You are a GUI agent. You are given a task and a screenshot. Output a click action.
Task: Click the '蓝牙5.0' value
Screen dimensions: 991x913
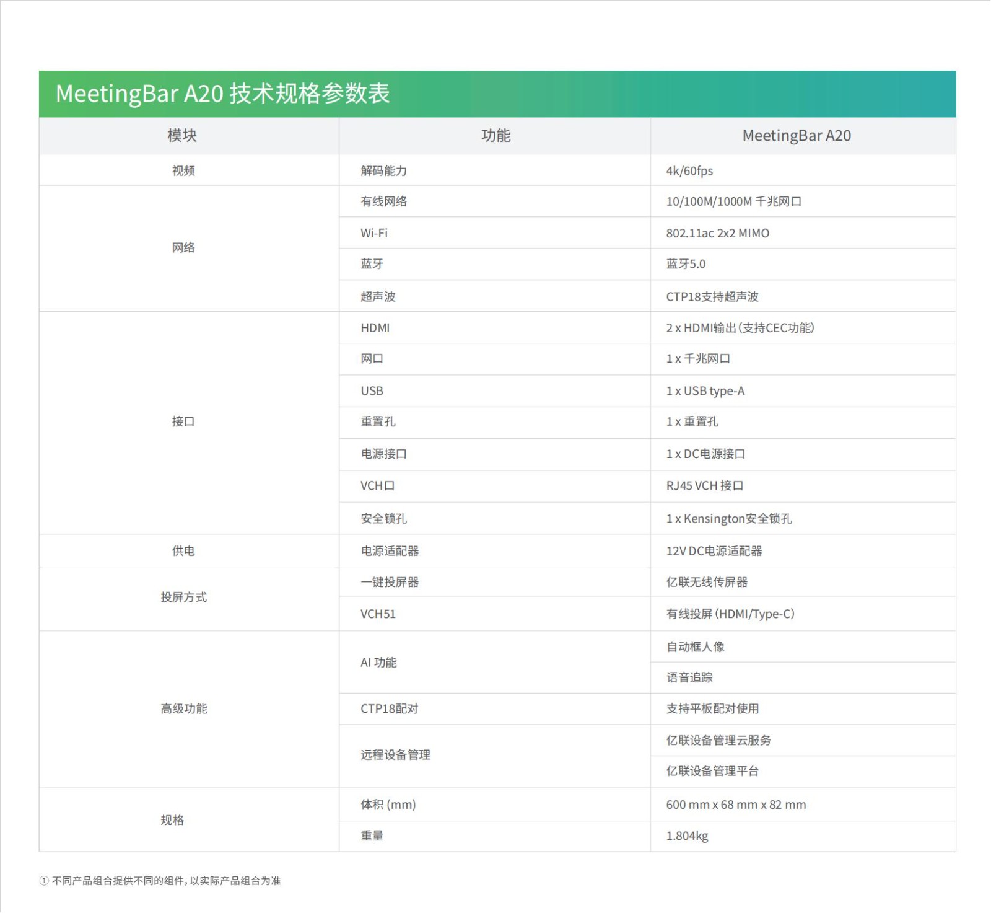(x=686, y=264)
